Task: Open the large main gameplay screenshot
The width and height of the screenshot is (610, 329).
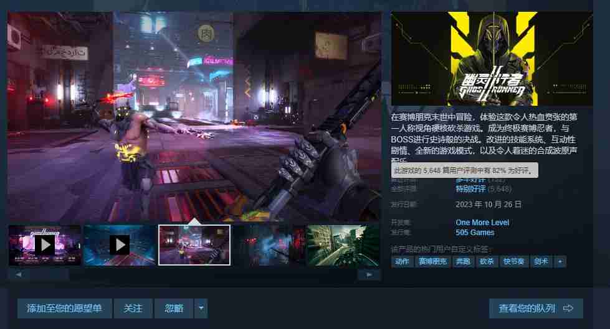Action: pos(194,116)
